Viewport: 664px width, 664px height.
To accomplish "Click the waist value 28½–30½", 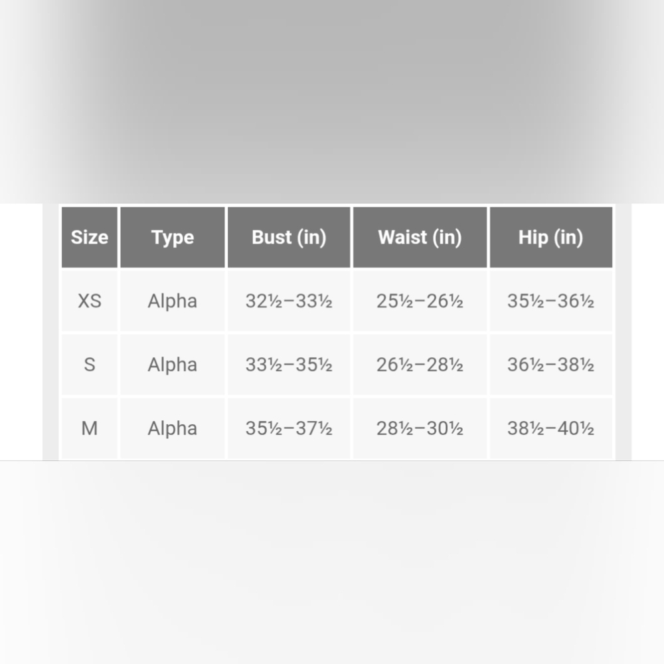I will [x=420, y=428].
